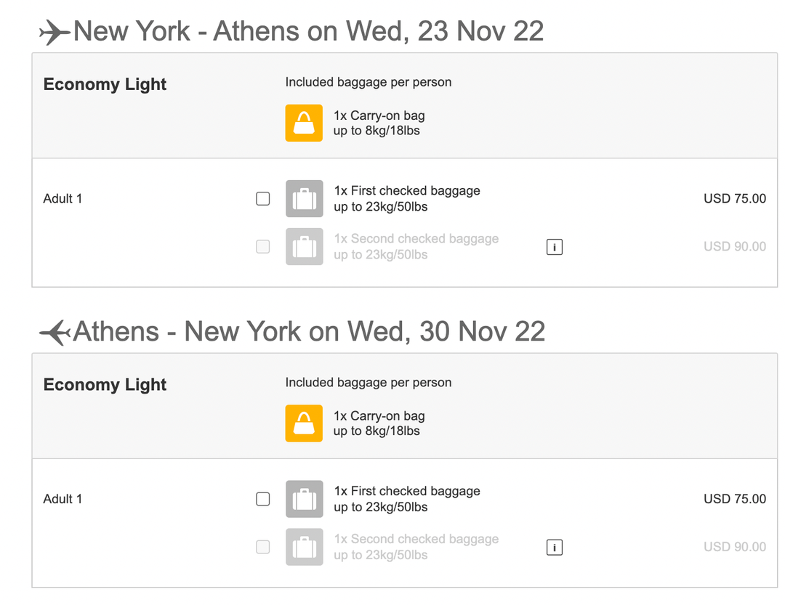Click the orange carry-on bag icon for outbound flight
The width and height of the screenshot is (785, 605).
(303, 123)
